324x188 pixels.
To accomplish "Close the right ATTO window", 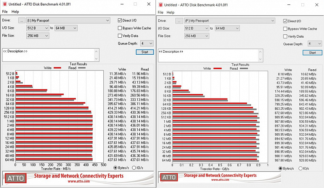I will 317,5.
